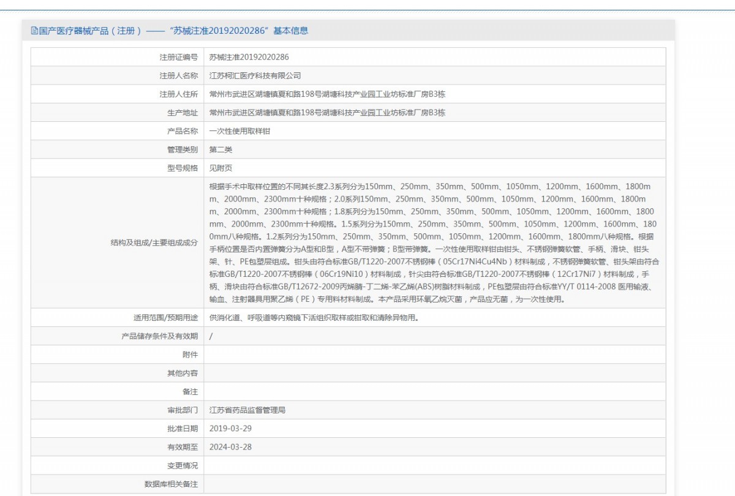The width and height of the screenshot is (735, 496).
Task: Click the 附件 row label
Action: pos(190,355)
